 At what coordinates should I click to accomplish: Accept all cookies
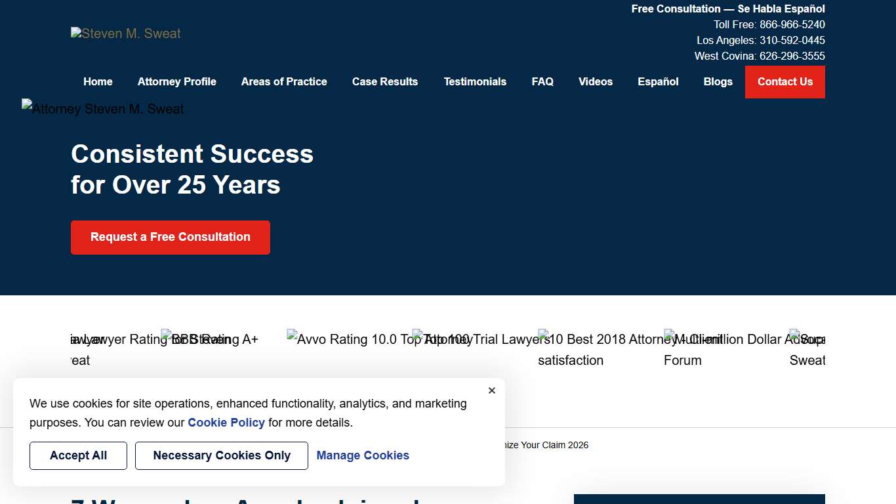tap(78, 455)
